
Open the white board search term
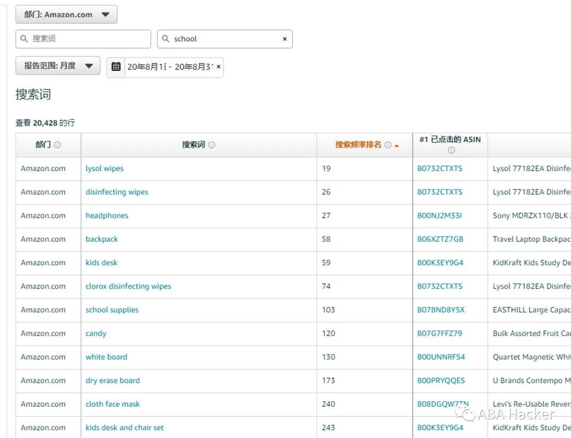click(106, 357)
